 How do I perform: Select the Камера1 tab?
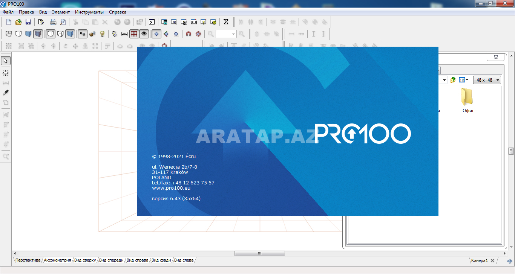479,260
